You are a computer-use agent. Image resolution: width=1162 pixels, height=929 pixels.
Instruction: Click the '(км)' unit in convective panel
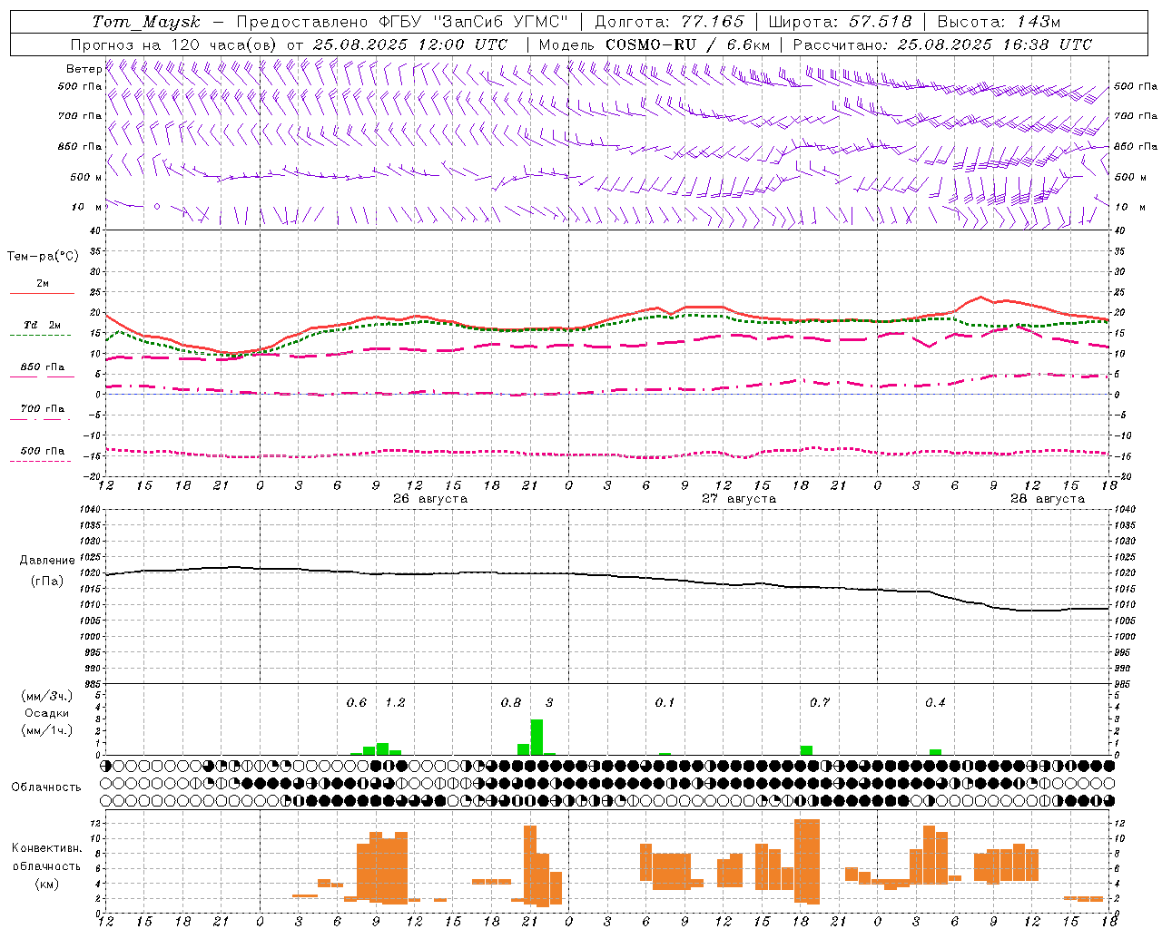(47, 884)
